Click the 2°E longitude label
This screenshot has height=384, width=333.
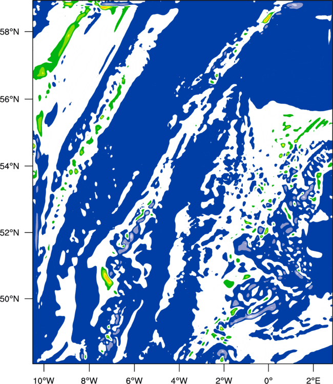[x=314, y=380]
